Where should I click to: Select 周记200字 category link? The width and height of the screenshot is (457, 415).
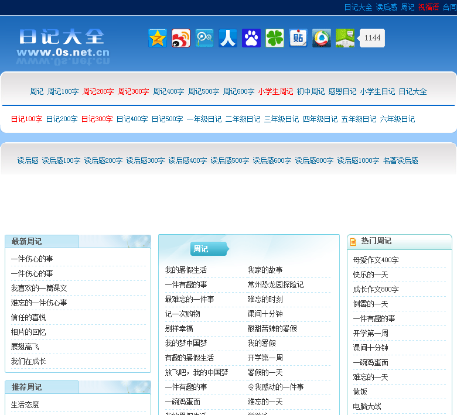(x=98, y=91)
